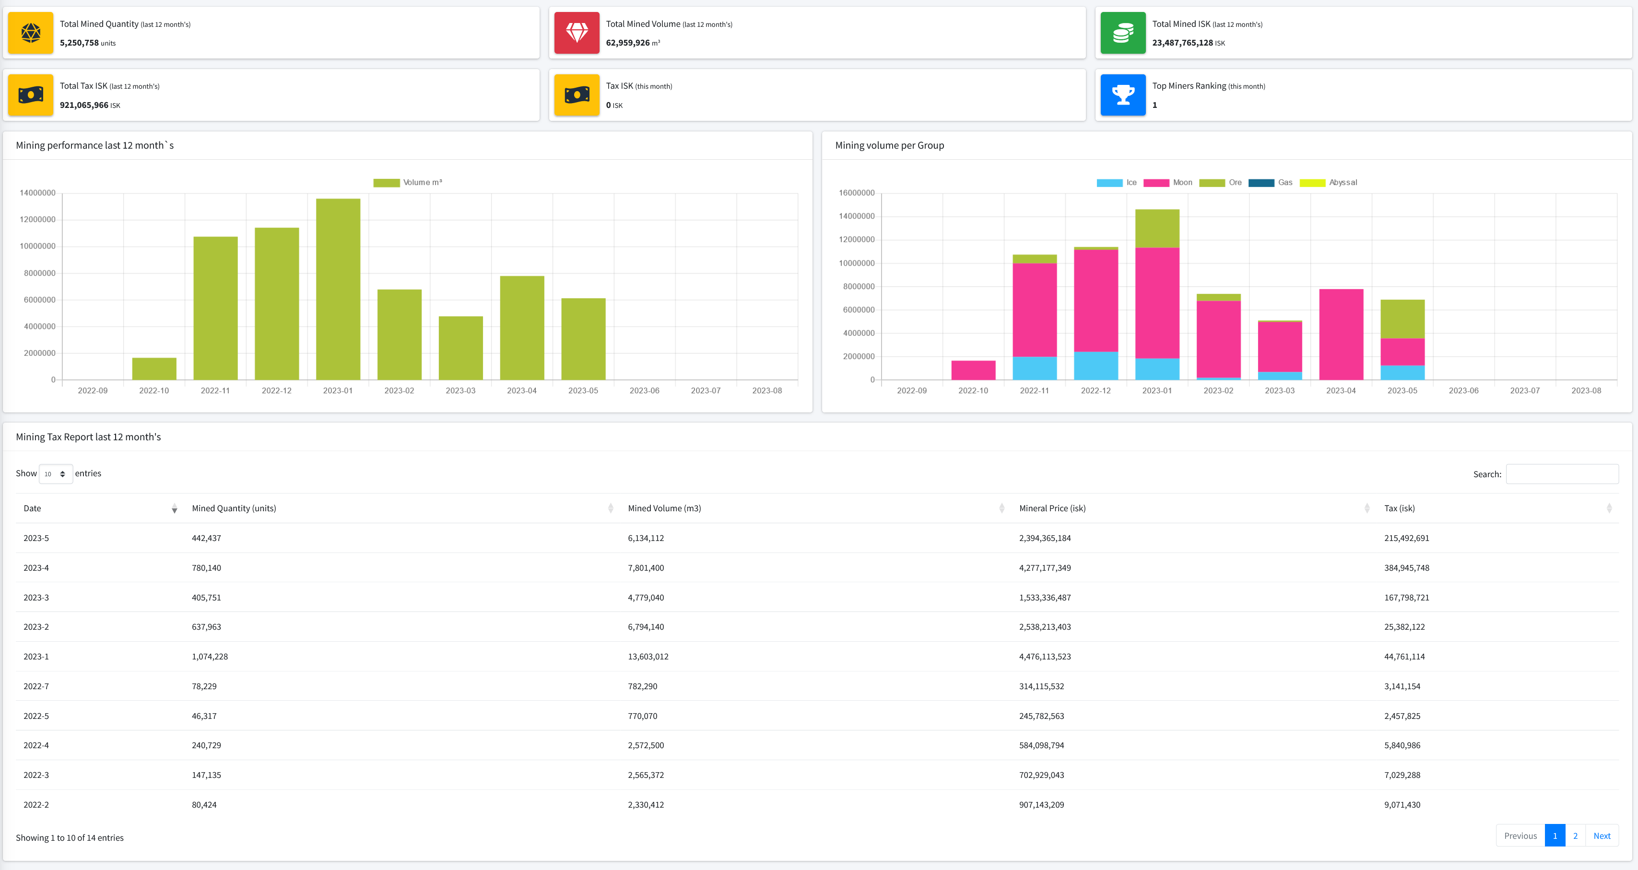Screen dimensions: 1638x870
Task: Click the red diamond Total Mined Volume icon
Action: pyautogui.click(x=577, y=33)
